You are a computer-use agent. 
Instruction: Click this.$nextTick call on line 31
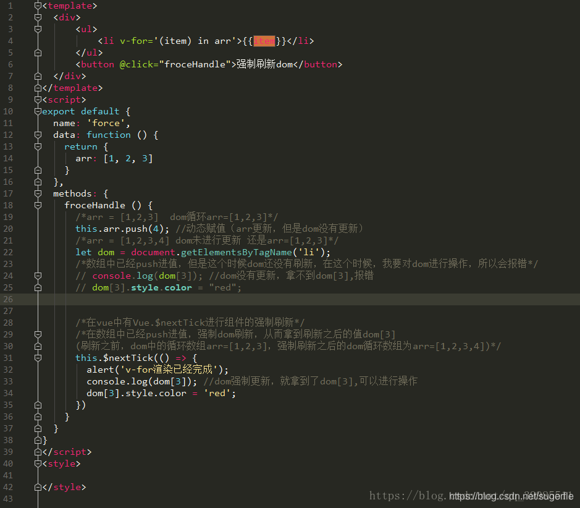pos(114,358)
